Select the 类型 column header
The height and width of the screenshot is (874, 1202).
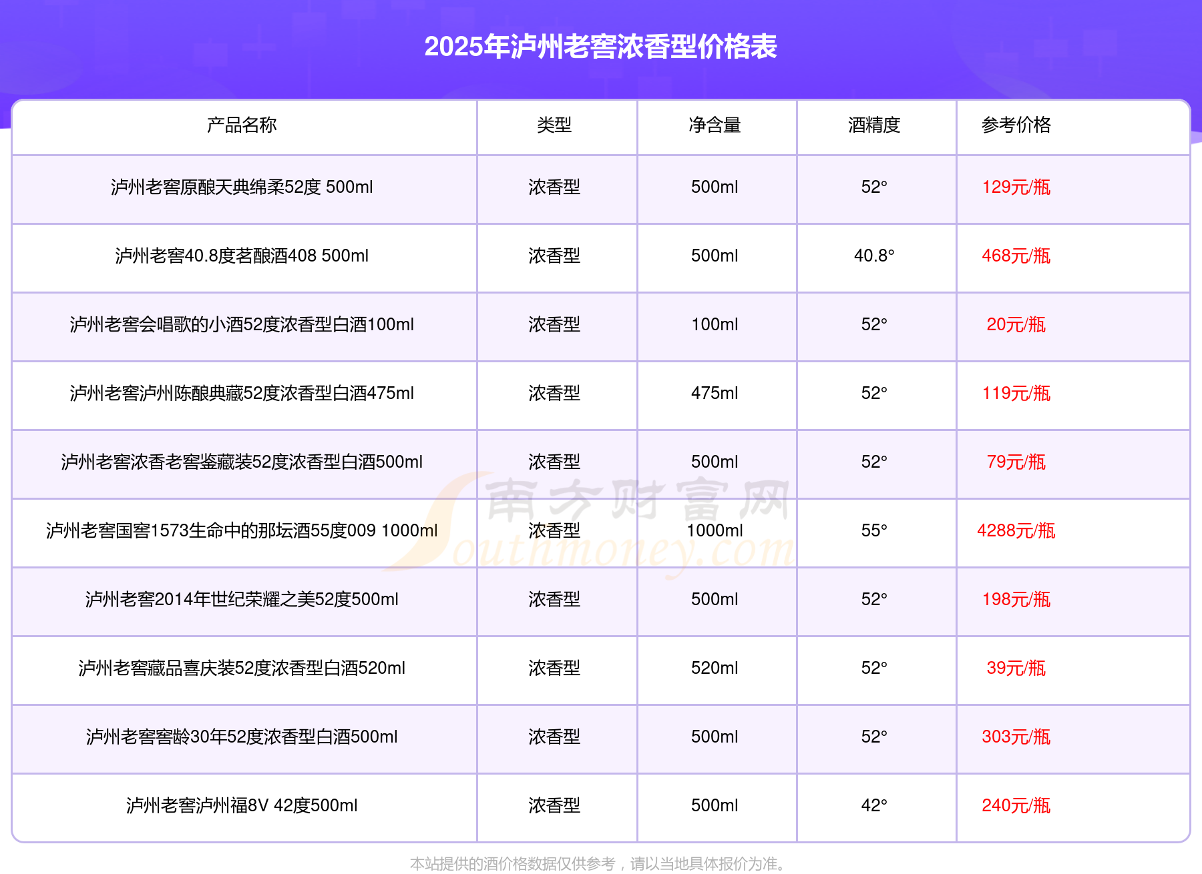(x=554, y=125)
